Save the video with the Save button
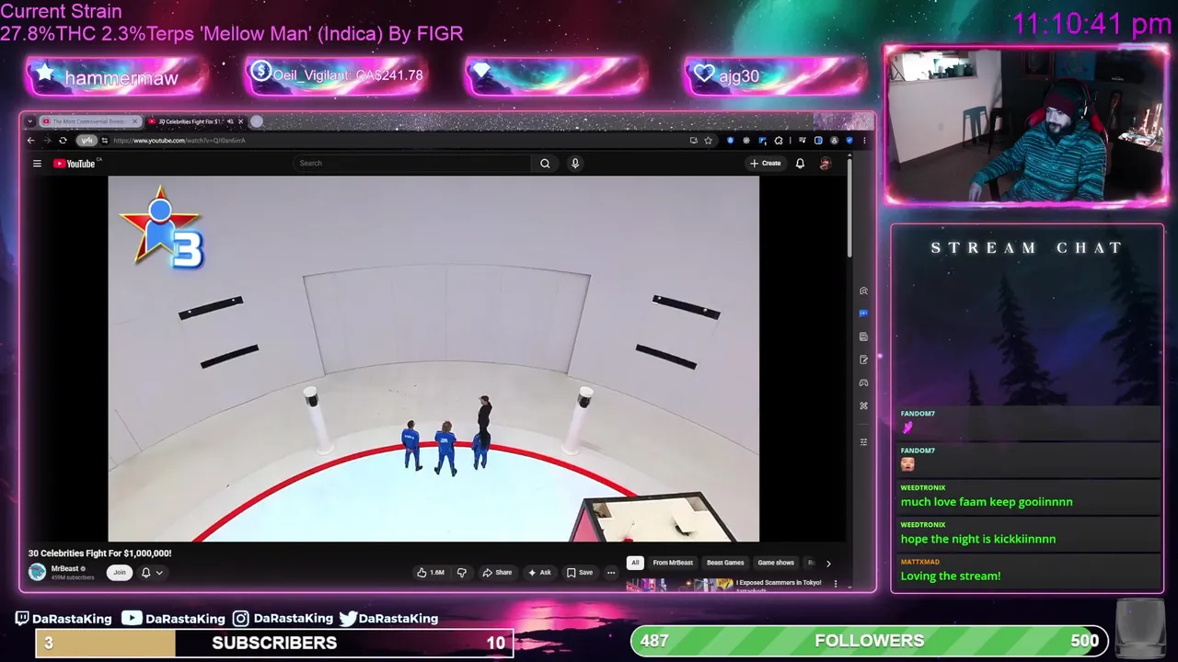Screen dimensions: 1178x662 580,573
